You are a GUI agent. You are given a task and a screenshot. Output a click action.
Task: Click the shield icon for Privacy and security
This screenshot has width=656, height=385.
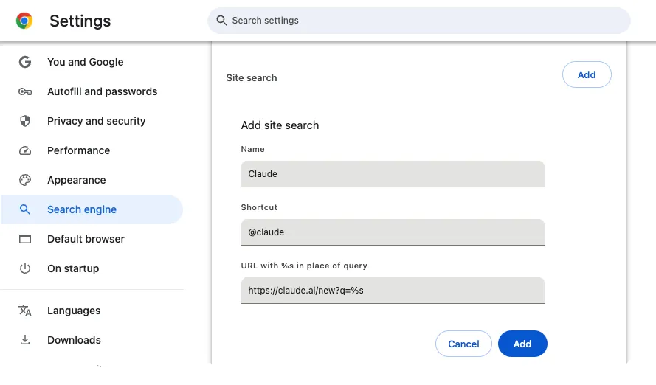point(25,121)
